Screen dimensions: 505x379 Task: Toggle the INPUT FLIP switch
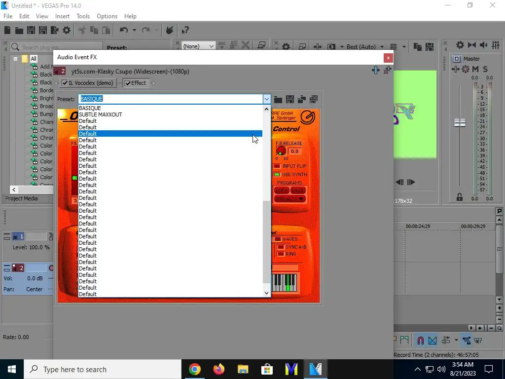(277, 166)
